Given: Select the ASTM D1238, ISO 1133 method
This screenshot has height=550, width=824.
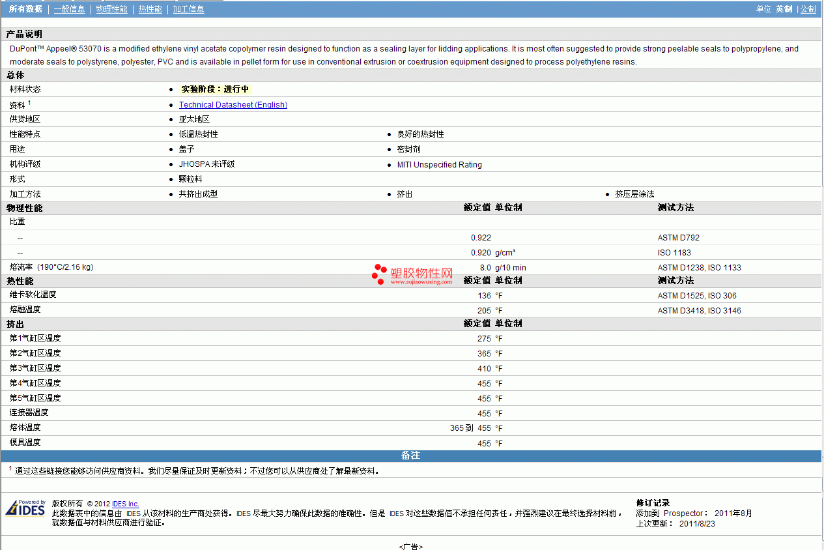Looking at the screenshot, I should click(700, 268).
